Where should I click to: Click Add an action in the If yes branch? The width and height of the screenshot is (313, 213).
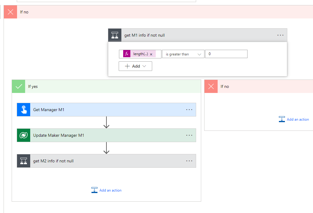[106, 190]
